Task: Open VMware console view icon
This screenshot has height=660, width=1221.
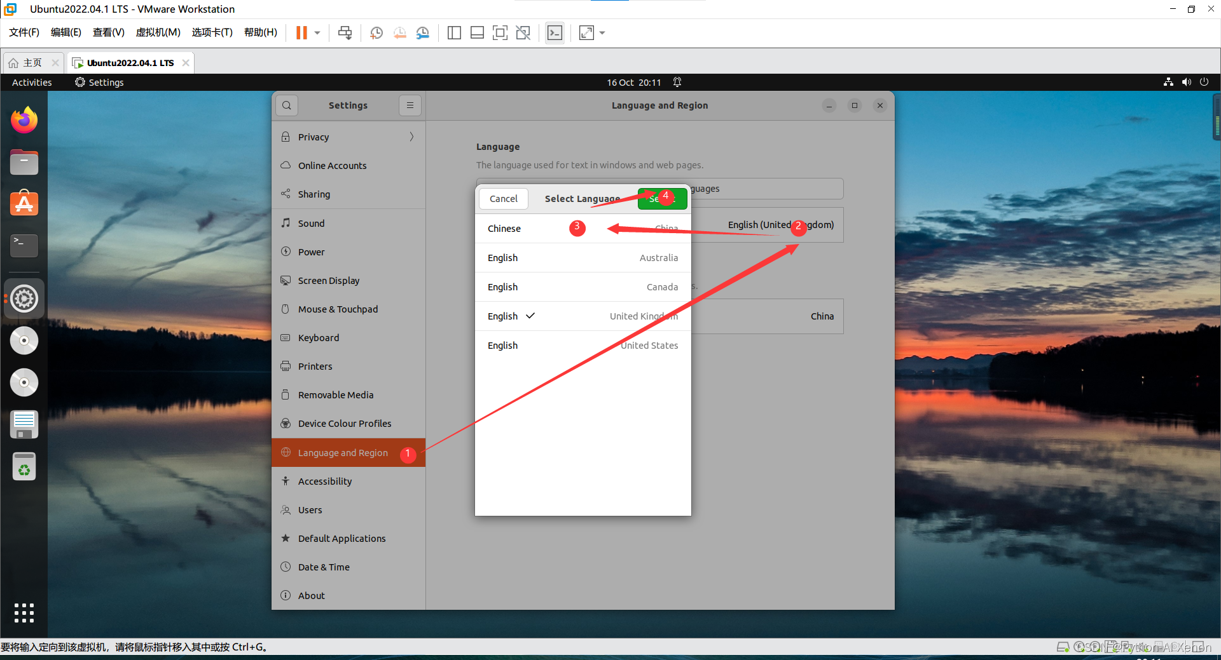Action: [555, 32]
